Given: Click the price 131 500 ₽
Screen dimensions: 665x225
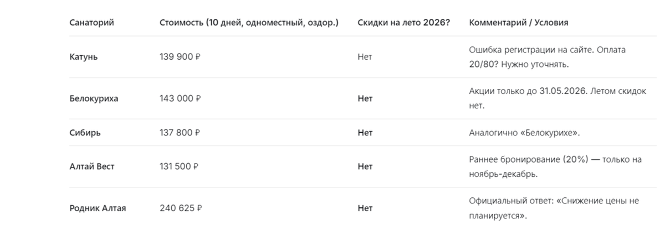Looking at the screenshot, I should click(180, 166).
